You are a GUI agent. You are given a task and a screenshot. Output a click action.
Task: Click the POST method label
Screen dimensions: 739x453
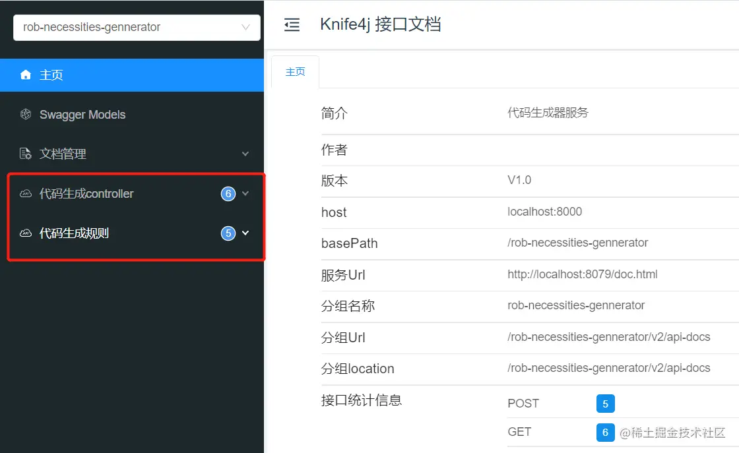(523, 404)
